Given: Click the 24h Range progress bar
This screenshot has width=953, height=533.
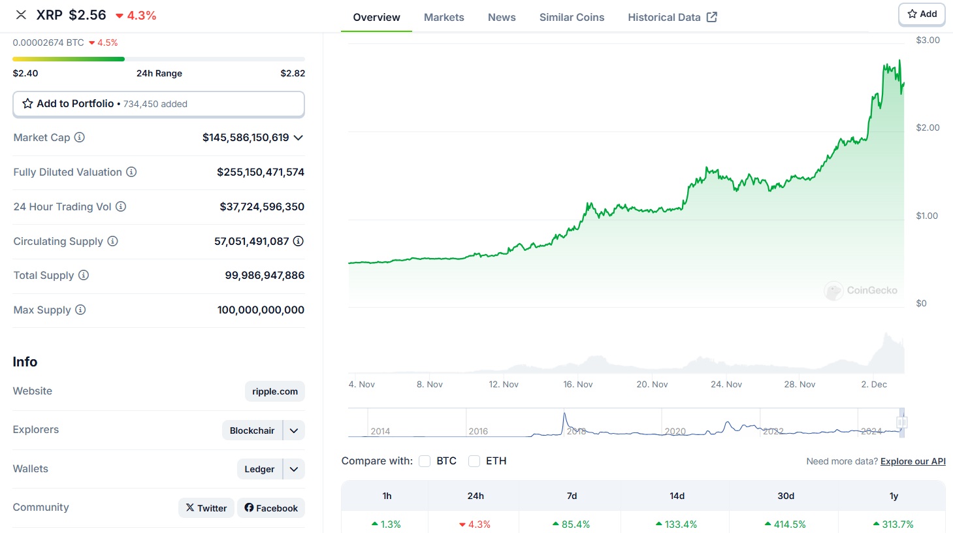Looking at the screenshot, I should [159, 59].
